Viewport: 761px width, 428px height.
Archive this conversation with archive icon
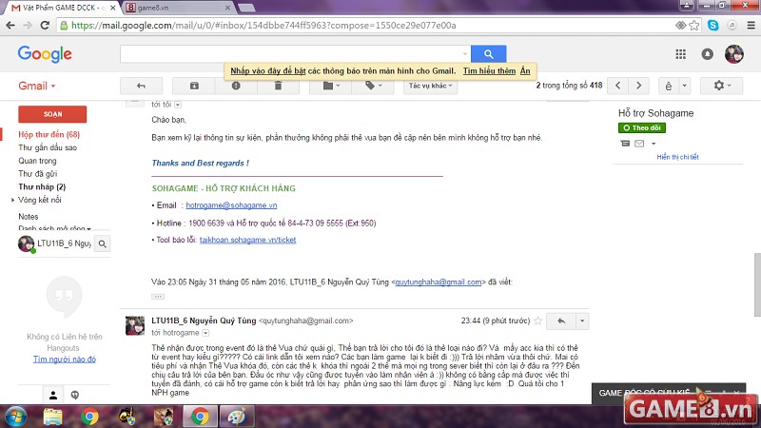[194, 86]
